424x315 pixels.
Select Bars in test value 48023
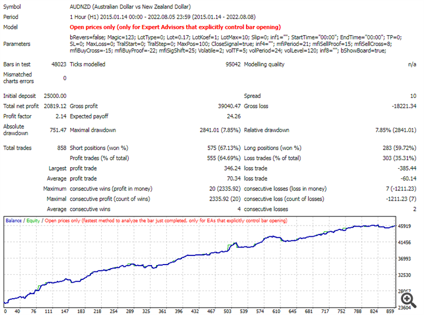[x=59, y=65]
